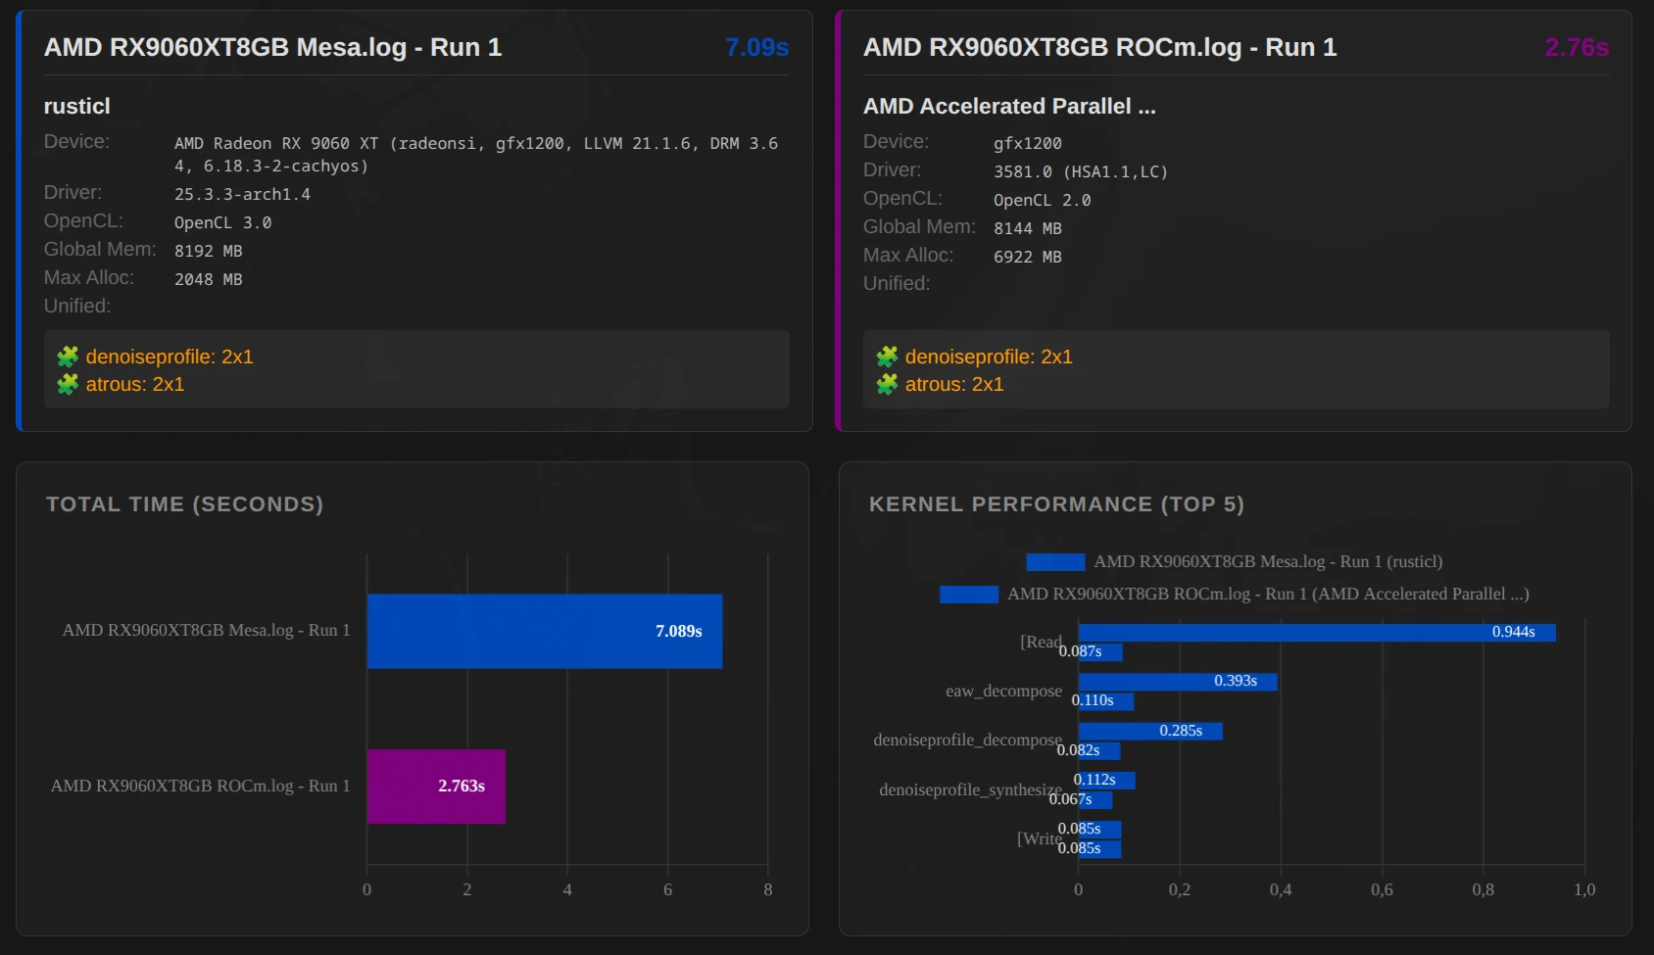
Task: Click the 2.76s time in ROCm card header
Action: [x=1576, y=47]
